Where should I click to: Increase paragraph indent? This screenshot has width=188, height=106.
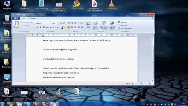72,23
